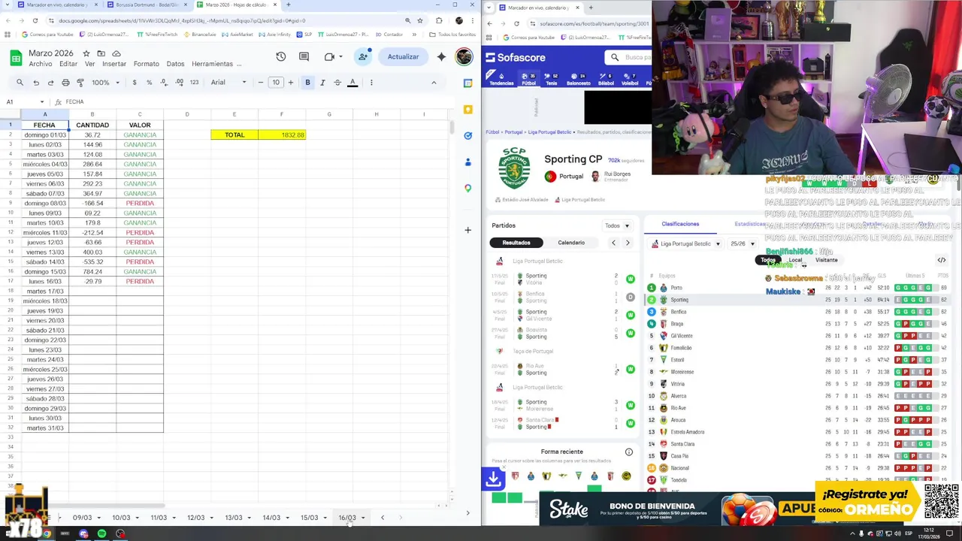Open the Editar menu
The image size is (962, 541).
click(x=68, y=64)
